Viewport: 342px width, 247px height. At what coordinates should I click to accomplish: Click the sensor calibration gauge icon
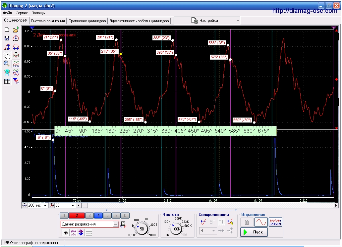(123, 224)
